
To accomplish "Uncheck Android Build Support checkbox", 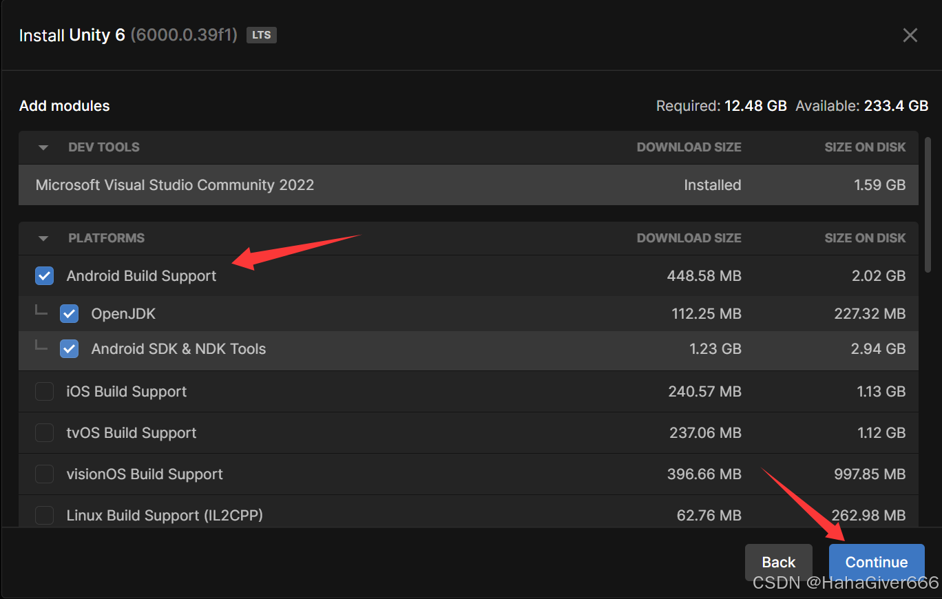I will coord(44,276).
